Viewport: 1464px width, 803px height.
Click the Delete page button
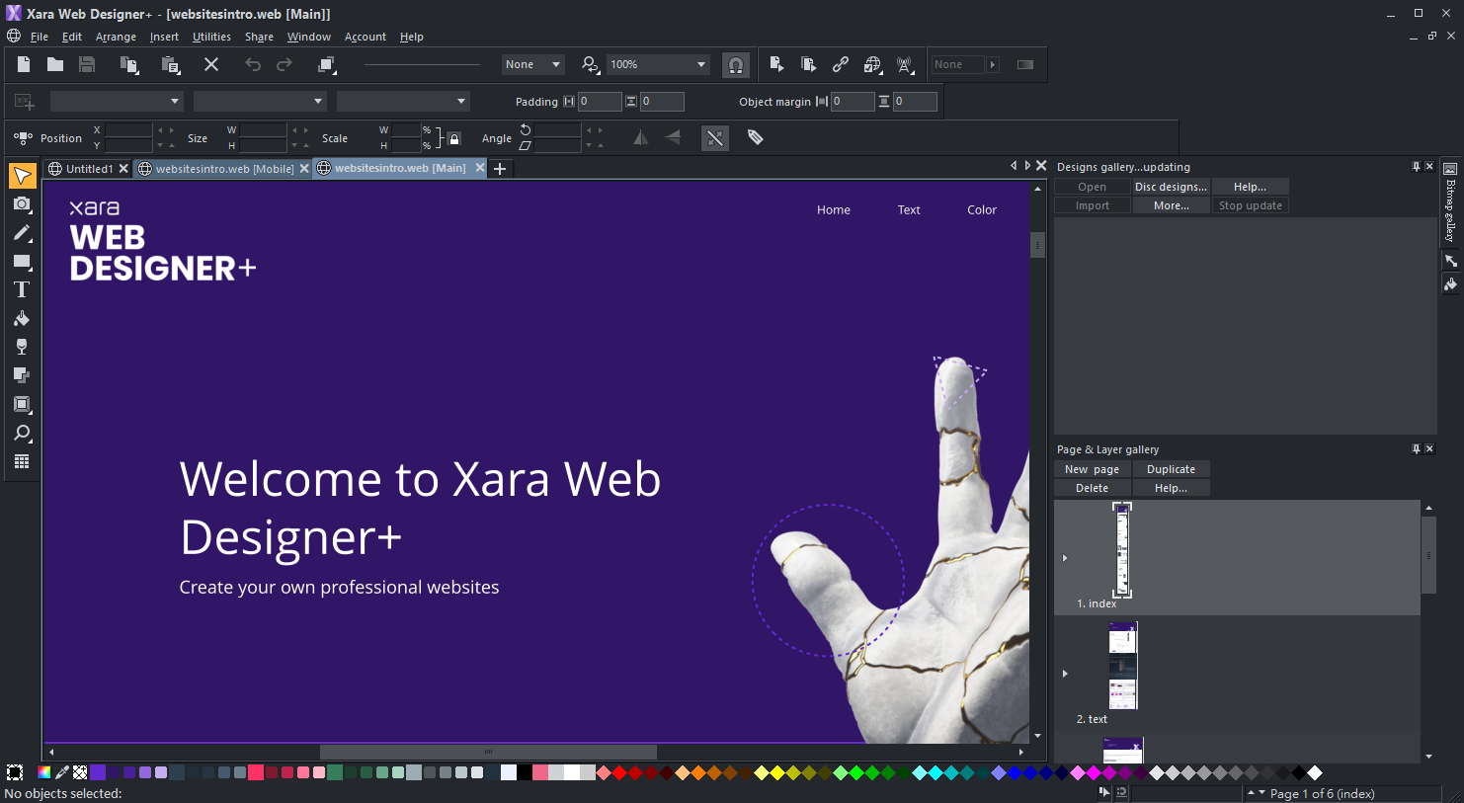(1092, 488)
